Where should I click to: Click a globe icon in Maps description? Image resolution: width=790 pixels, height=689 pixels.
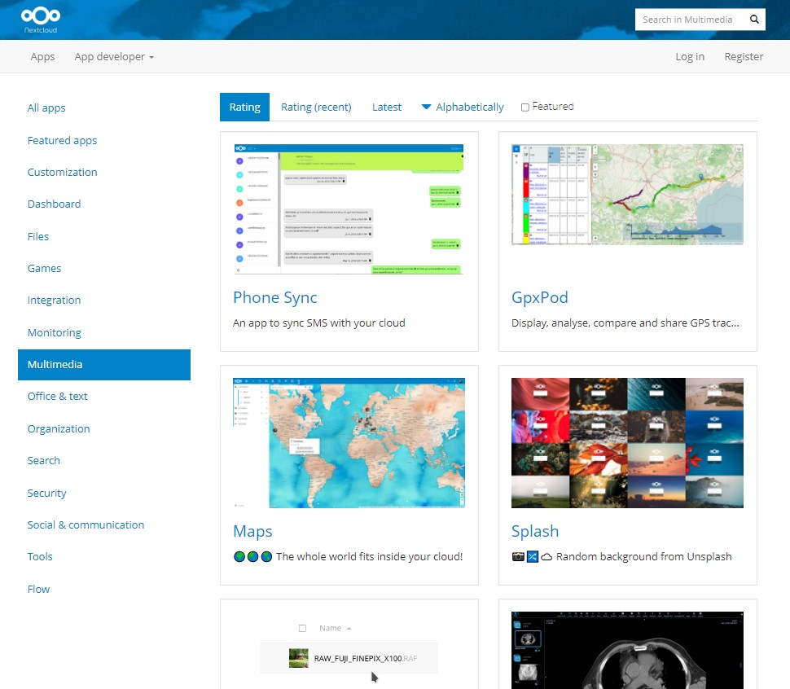point(240,556)
